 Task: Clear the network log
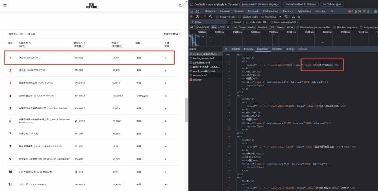point(197,17)
